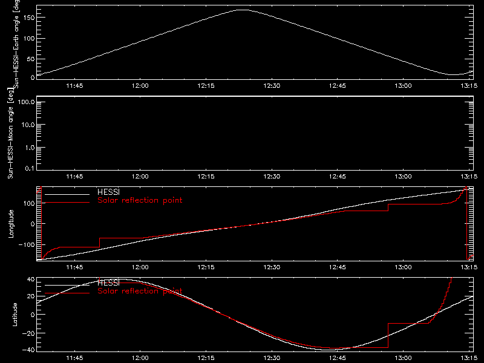Select the Latitude y-axis title

[15, 315]
